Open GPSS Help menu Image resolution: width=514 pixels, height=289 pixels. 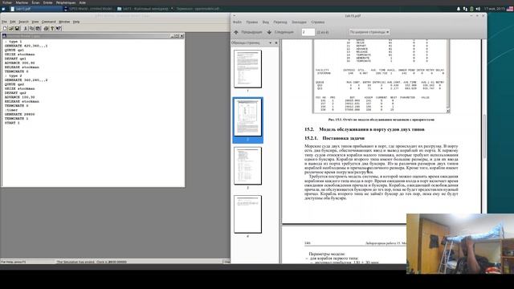(76, 22)
